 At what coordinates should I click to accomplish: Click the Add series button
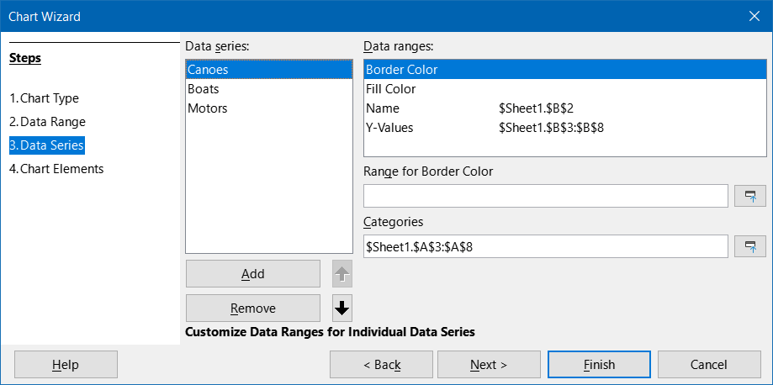coord(253,273)
